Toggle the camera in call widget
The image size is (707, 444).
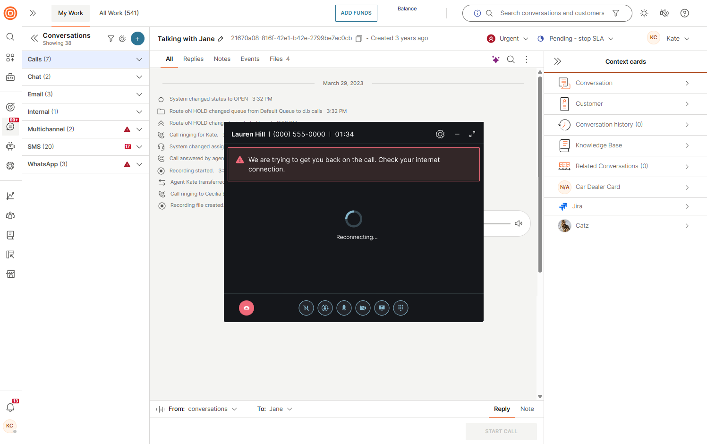point(363,308)
